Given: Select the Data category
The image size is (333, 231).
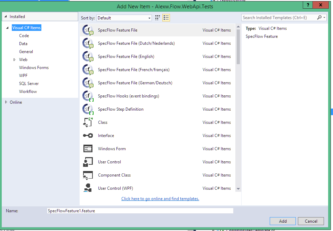Looking at the screenshot, I should point(23,44).
